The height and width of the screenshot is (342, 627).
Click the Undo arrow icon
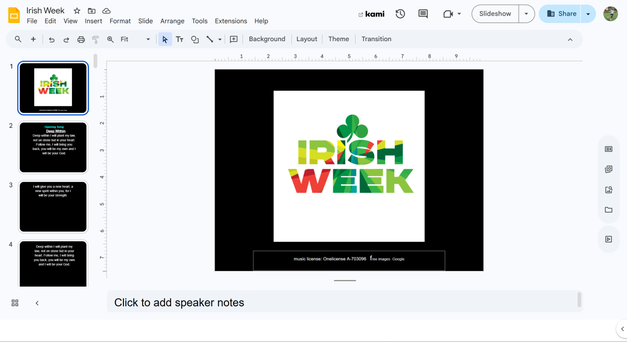[51, 39]
